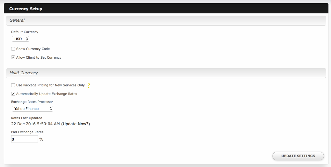This screenshot has width=331, height=167.
Task: Enable Show Currency Code checkbox
Action: 13,49
